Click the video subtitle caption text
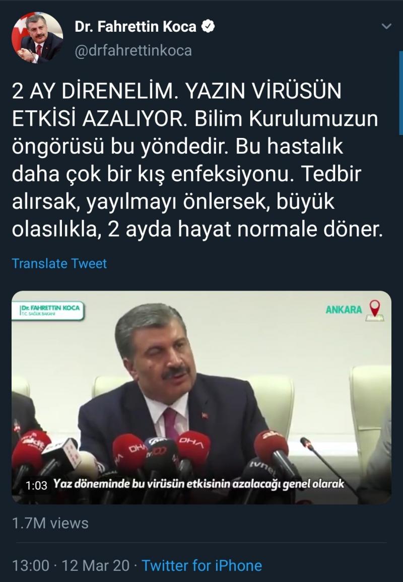This screenshot has height=582, width=403. click(198, 484)
